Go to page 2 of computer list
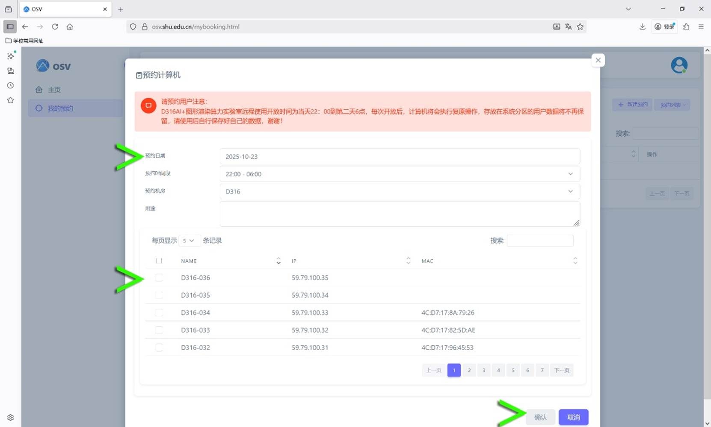711x427 pixels. tap(469, 370)
